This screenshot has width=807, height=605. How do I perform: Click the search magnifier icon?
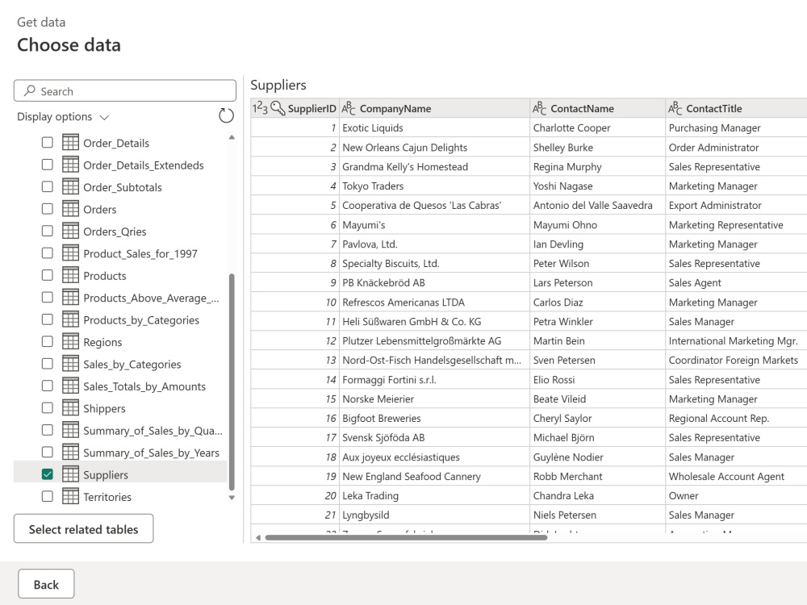[30, 90]
